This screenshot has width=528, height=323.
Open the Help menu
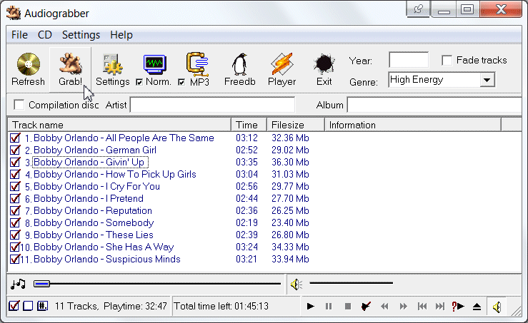coord(121,35)
